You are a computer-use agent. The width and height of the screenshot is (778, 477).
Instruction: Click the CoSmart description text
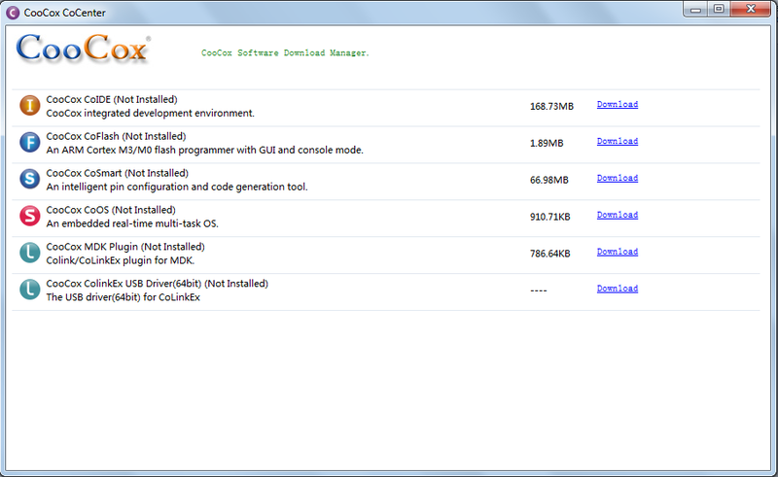[x=177, y=187]
